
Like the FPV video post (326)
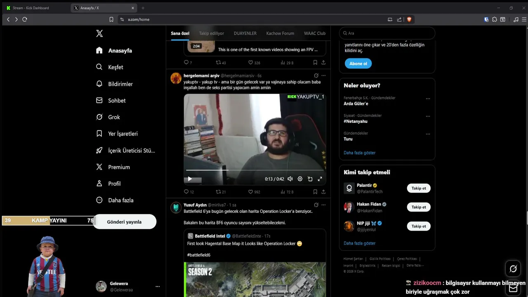tap(254, 63)
